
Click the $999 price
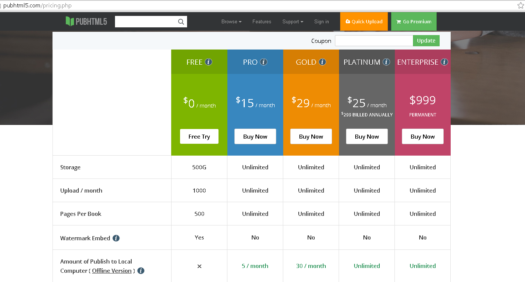423,100
